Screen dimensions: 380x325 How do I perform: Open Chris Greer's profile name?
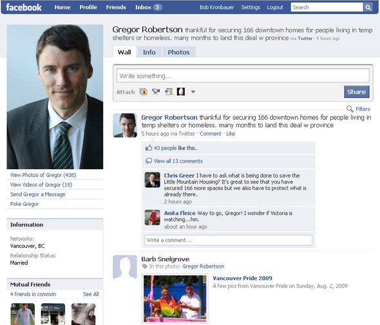point(179,176)
